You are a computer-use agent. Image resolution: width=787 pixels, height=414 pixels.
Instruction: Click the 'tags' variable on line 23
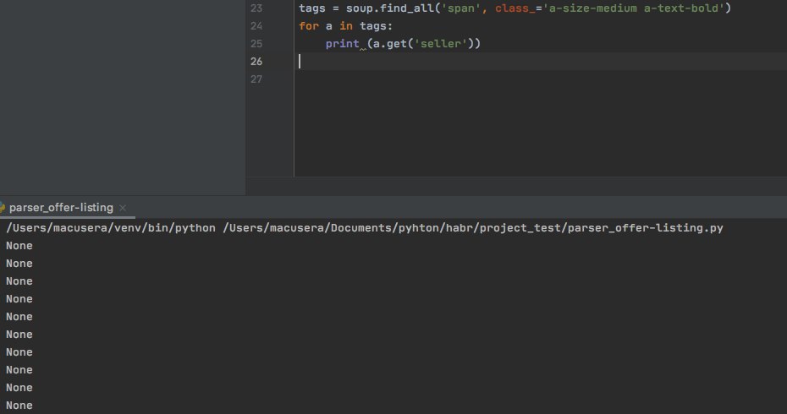(312, 8)
